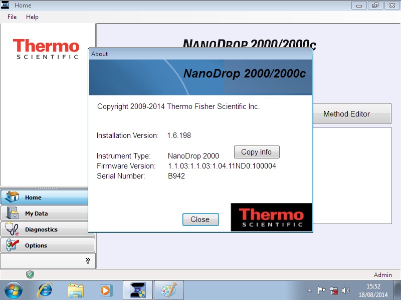The height and width of the screenshot is (300, 401).
Task: Close the About dialog with Close button
Action: (x=200, y=219)
